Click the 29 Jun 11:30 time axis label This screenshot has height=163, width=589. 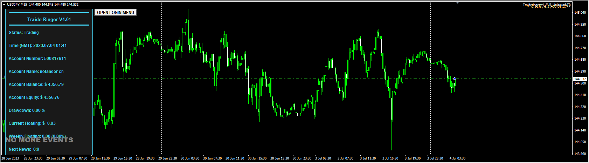[x=100, y=158]
